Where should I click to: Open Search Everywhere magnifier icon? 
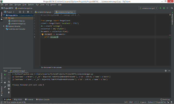click(x=172, y=8)
